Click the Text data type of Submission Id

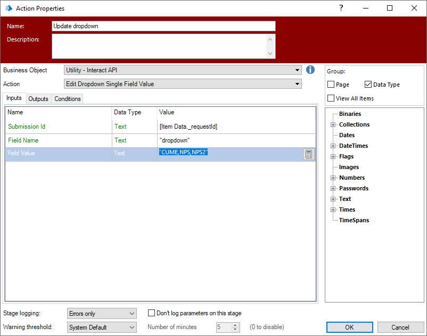tap(120, 127)
